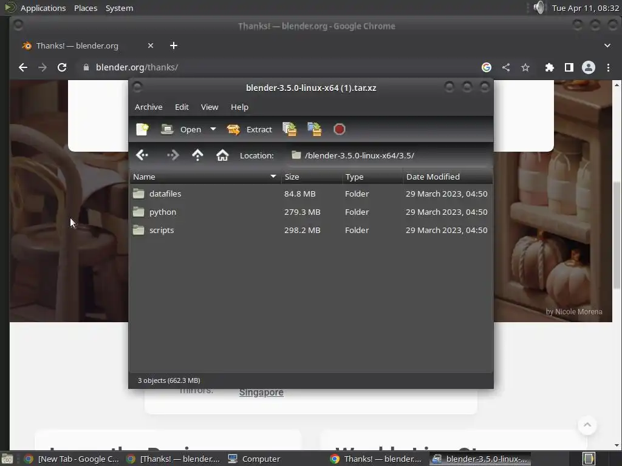This screenshot has width=622, height=466.
Task: Select the datafiles folder row
Action: pyautogui.click(x=311, y=194)
